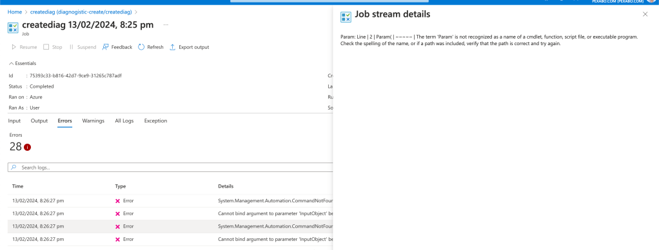Open the Feedback button
Image resolution: width=659 pixels, height=250 pixels.
click(x=117, y=47)
